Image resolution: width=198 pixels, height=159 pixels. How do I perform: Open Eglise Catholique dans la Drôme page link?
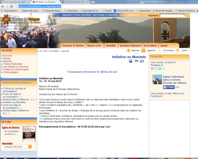[x=175, y=80]
